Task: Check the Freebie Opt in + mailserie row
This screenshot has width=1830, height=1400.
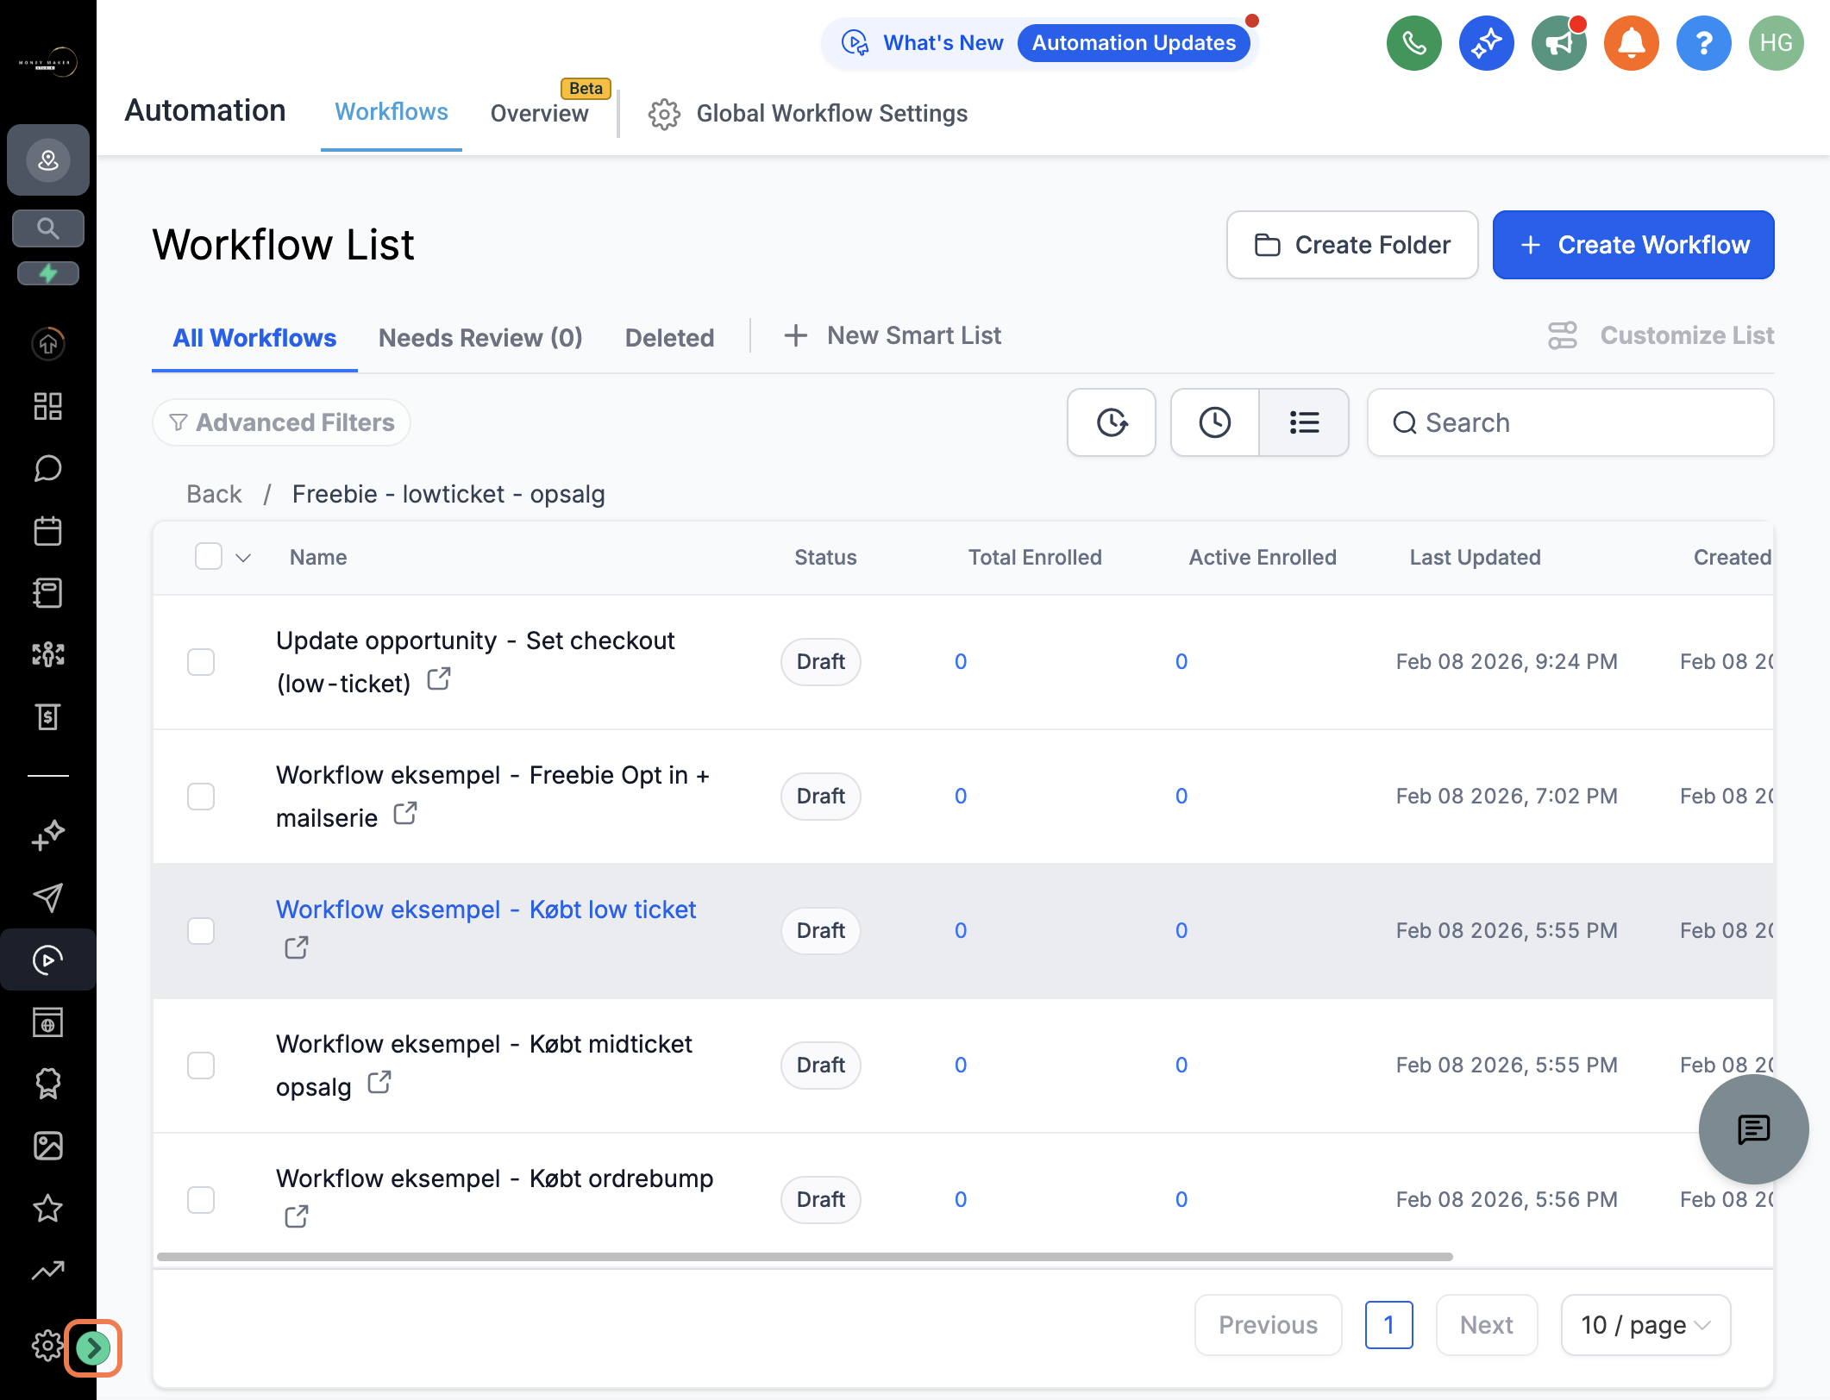Action: (x=201, y=797)
